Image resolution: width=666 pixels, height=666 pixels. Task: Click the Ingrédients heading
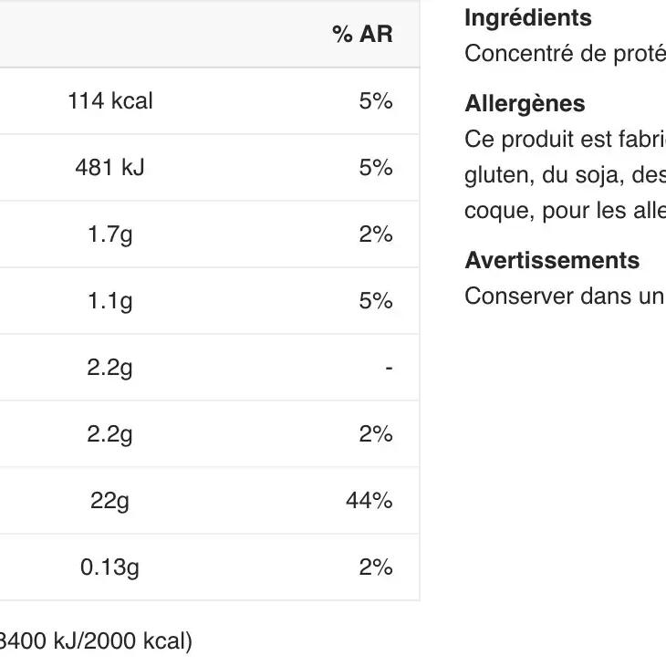(527, 18)
